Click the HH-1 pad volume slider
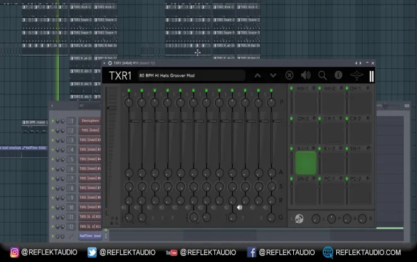Viewport: 417px width, 262px height. click(x=291, y=103)
